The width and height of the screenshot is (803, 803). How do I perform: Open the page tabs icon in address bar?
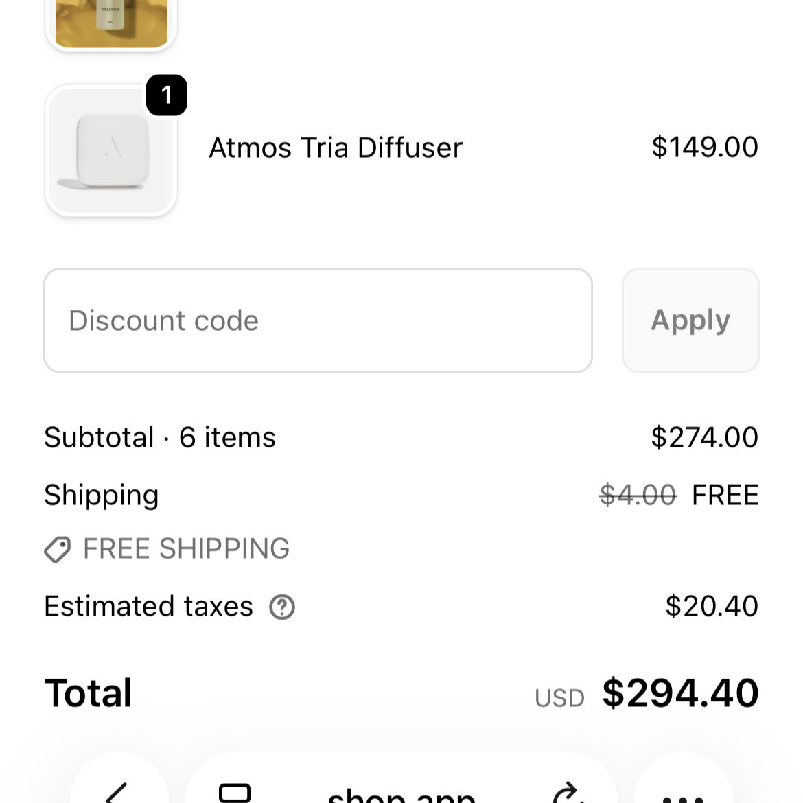click(235, 793)
